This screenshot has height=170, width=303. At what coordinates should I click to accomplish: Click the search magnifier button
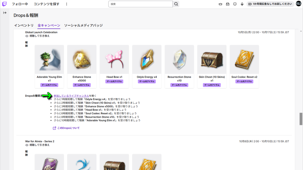click(x=176, y=4)
